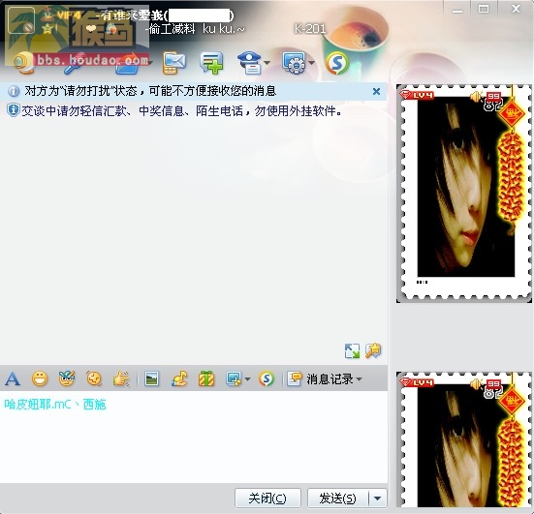Send a picture using the landscape image icon
The height and width of the screenshot is (514, 534).
pos(151,378)
